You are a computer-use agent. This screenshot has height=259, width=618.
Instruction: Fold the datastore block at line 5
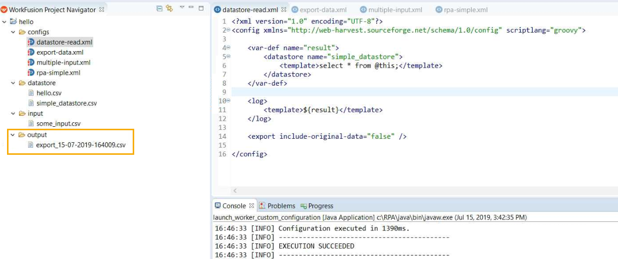pos(228,57)
